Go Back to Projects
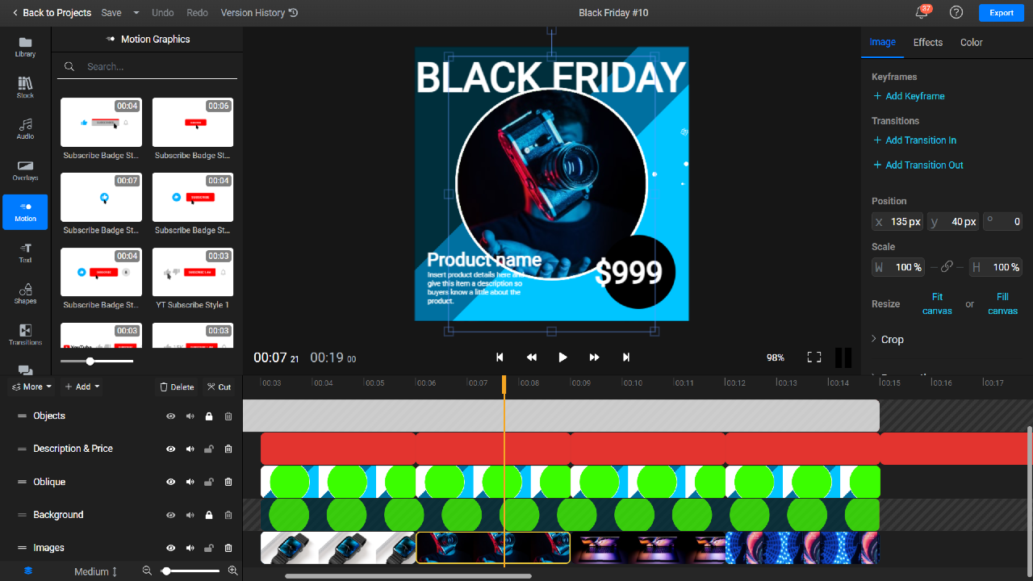1033x581 pixels. click(51, 13)
